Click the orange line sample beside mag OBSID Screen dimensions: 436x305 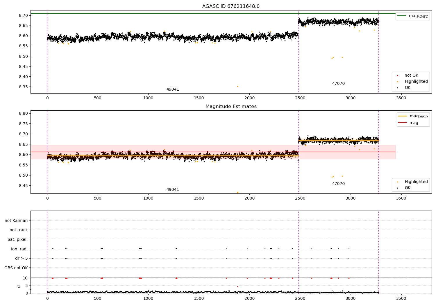pyautogui.click(x=402, y=116)
